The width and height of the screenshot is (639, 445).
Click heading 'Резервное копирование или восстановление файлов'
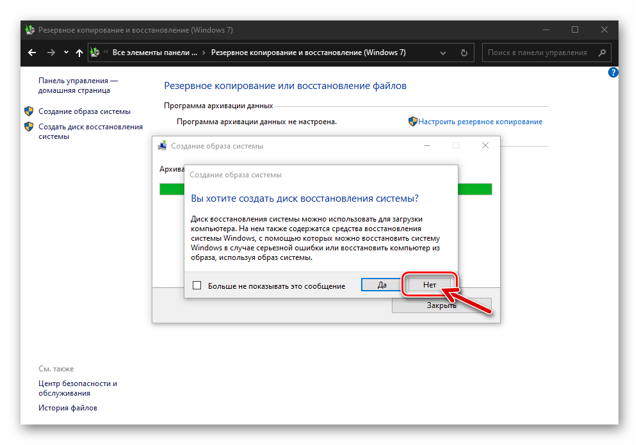tap(286, 86)
